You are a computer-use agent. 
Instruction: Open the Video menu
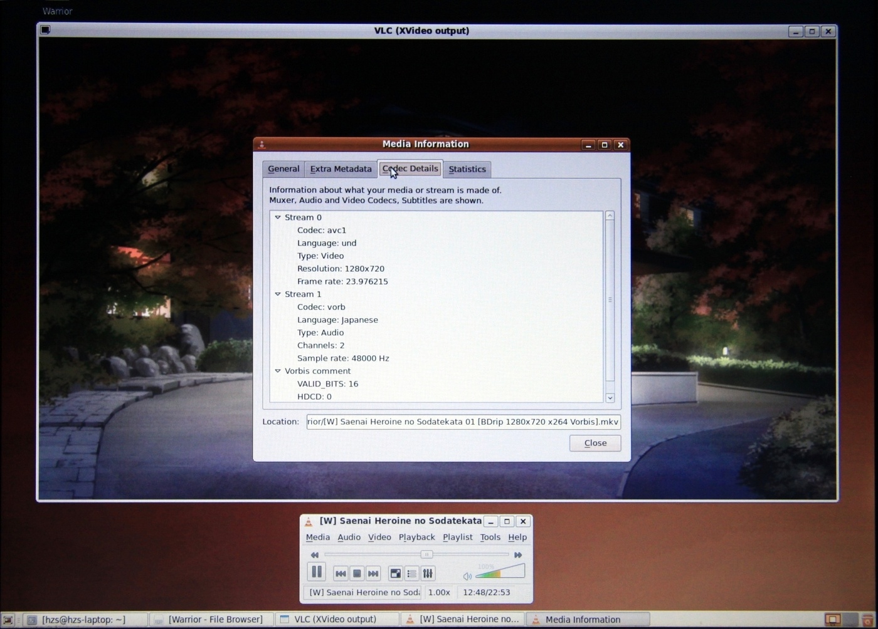(x=379, y=537)
